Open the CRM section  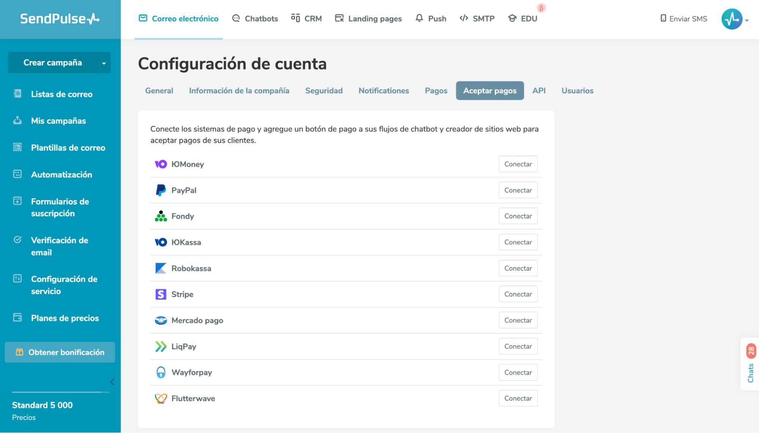click(x=306, y=19)
